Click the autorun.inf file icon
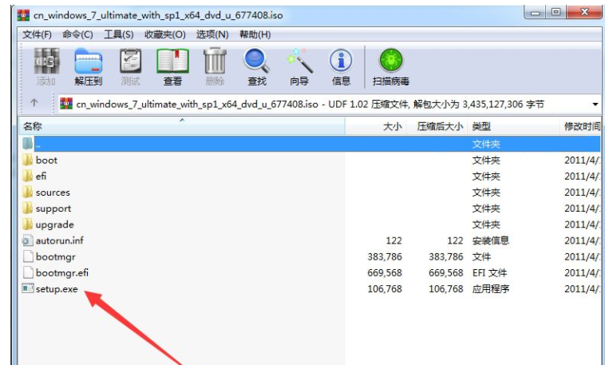This screenshot has width=609, height=373. tap(28, 240)
